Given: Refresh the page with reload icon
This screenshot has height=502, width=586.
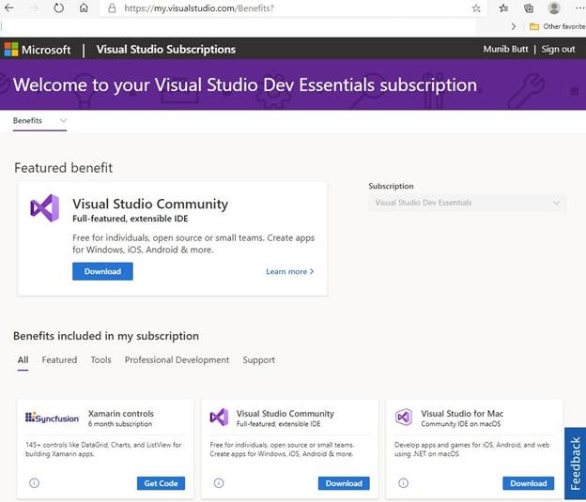Looking at the screenshot, I should tap(58, 8).
